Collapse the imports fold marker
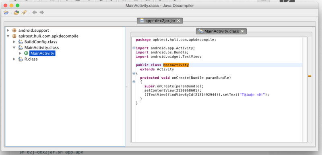 point(134,48)
